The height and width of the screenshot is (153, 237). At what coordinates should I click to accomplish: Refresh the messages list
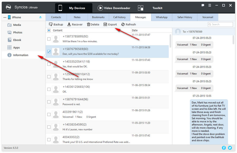[x=129, y=24]
